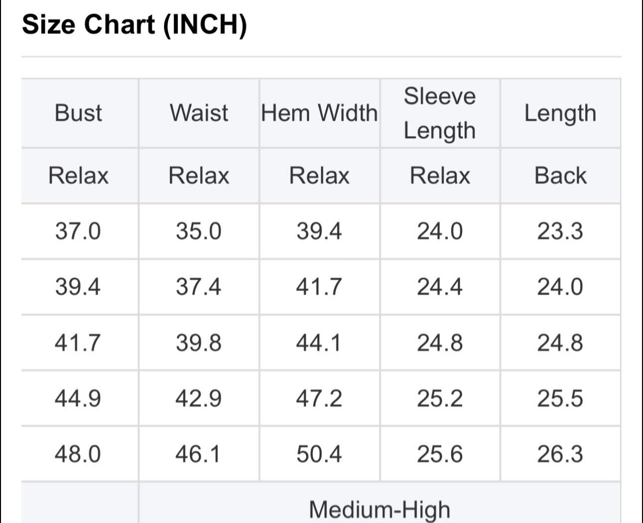Image resolution: width=643 pixels, height=523 pixels.
Task: Select the Bust column header
Action: click(x=78, y=113)
